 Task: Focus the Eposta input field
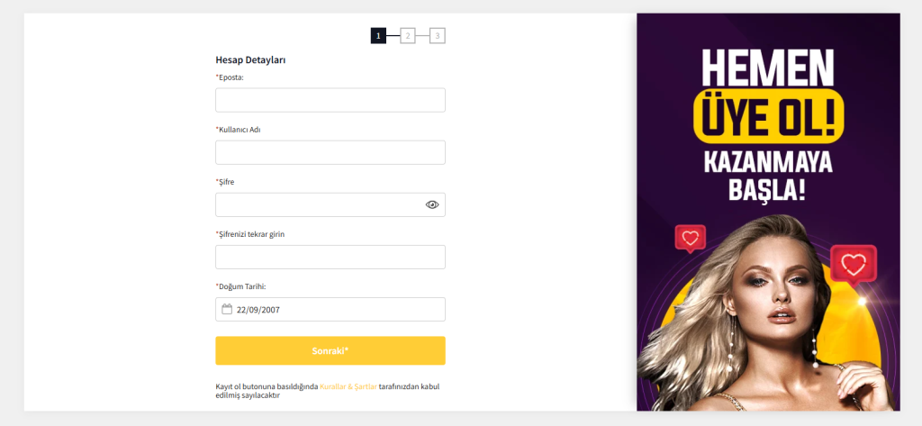click(x=330, y=100)
